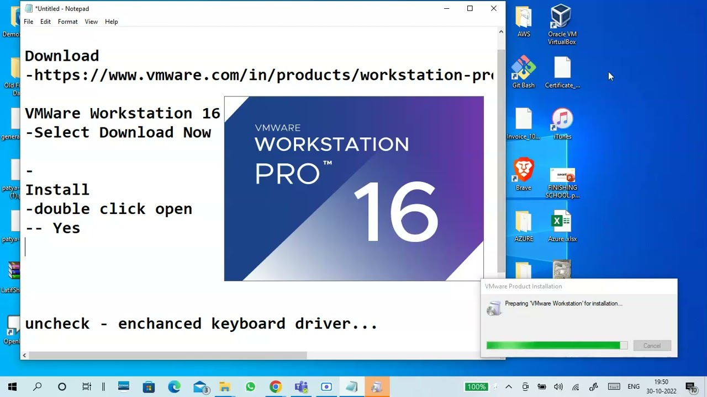707x397 pixels.
Task: Click the Notepad scroll-left arrow
Action: 24,356
